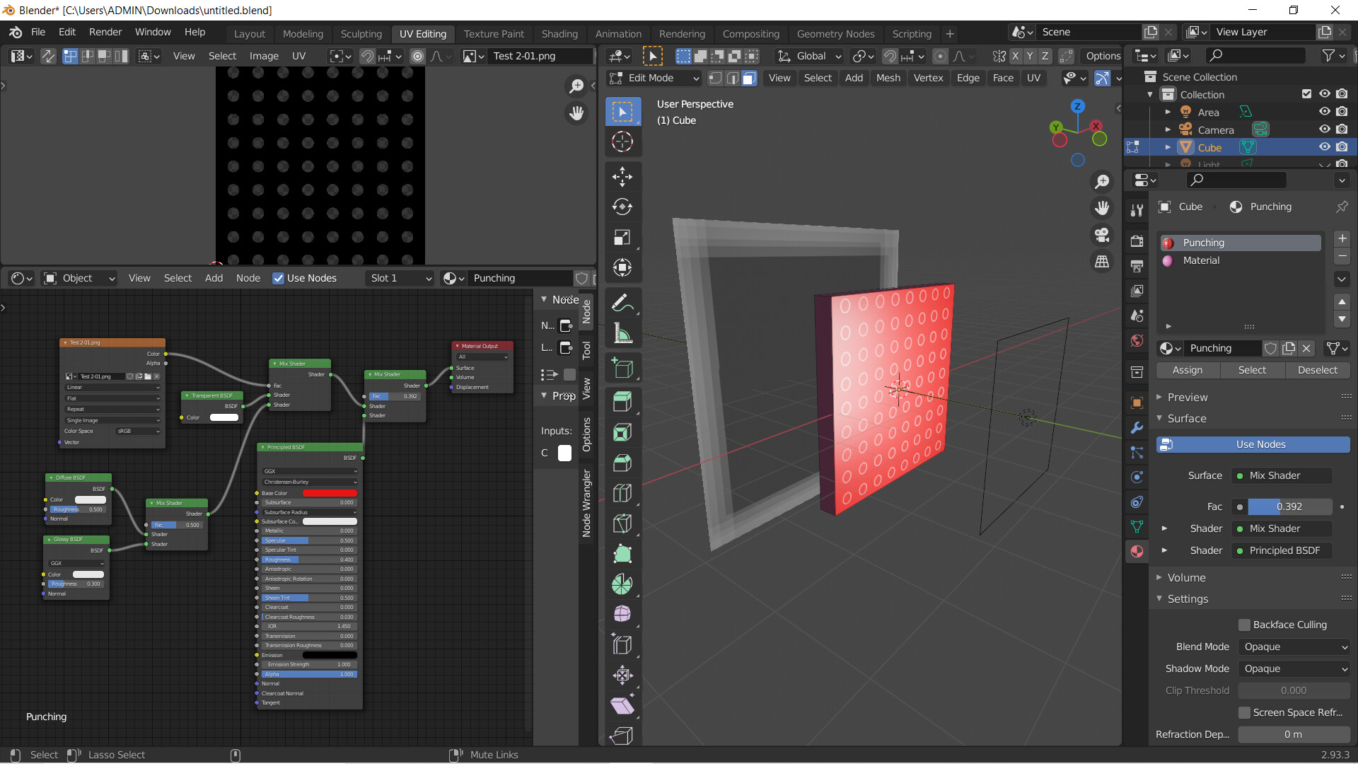Hide the Cube in viewport
Viewport: 1358px width, 764px height.
tap(1325, 146)
